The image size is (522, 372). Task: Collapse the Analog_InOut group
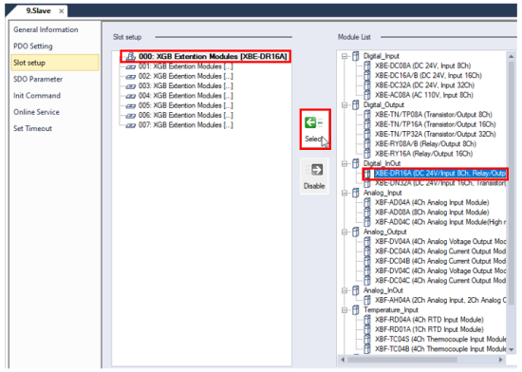(345, 290)
